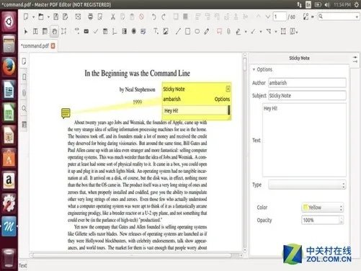The width and height of the screenshot is (361, 271).
Task: Select the Ellipse drawing tool
Action: (197, 32)
